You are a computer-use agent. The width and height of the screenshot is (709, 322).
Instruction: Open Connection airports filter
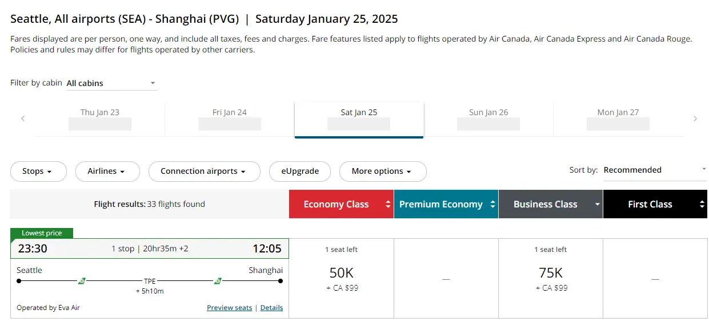tap(204, 172)
